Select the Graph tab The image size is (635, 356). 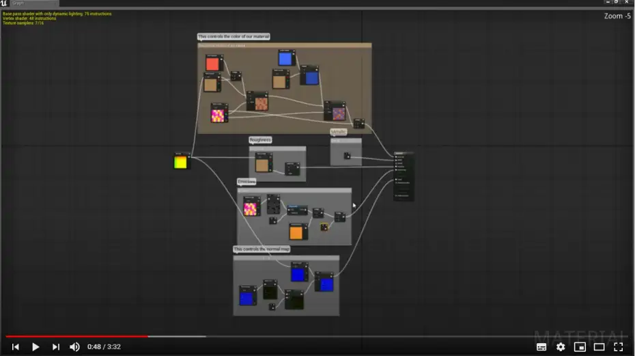[34, 3]
